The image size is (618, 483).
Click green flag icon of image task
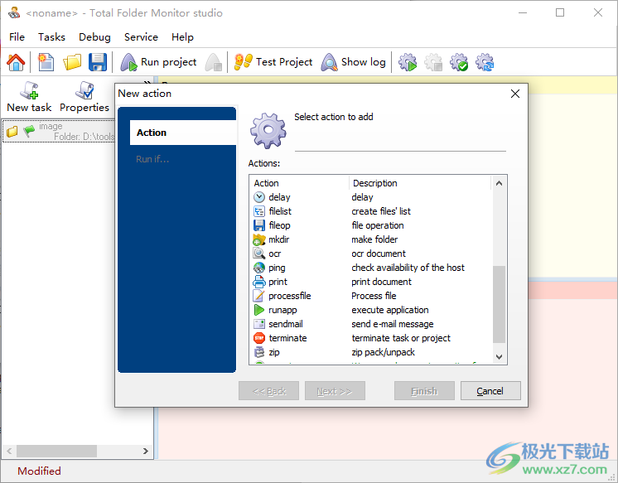point(29,131)
